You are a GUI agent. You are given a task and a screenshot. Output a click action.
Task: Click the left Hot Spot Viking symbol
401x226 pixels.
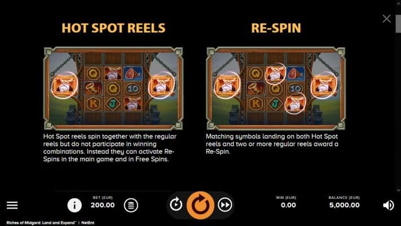[64, 85]
